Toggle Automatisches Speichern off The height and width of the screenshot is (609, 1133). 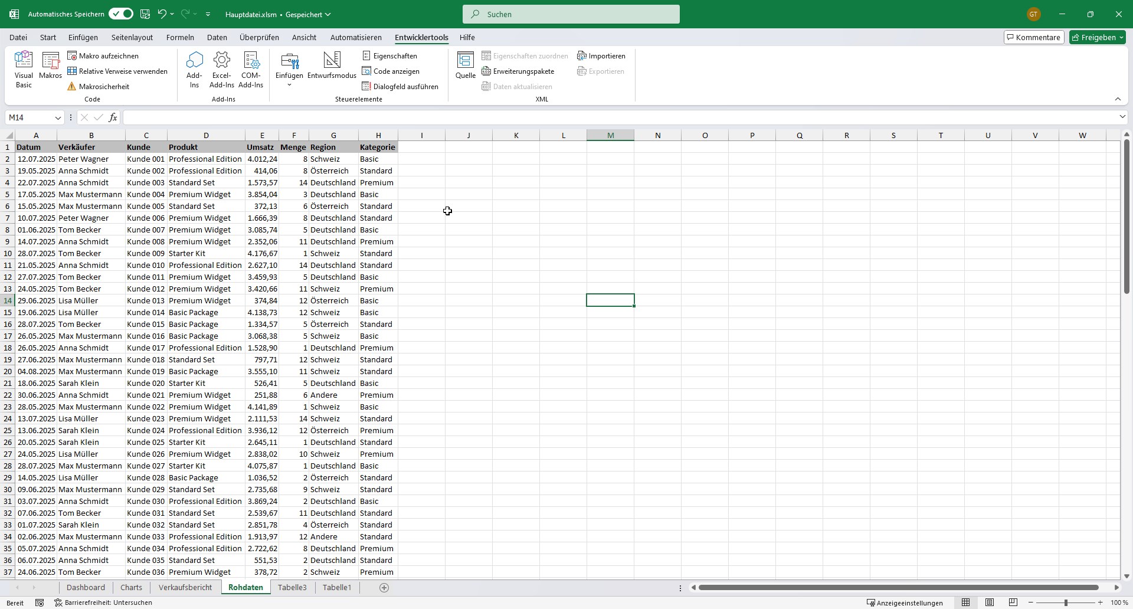120,14
